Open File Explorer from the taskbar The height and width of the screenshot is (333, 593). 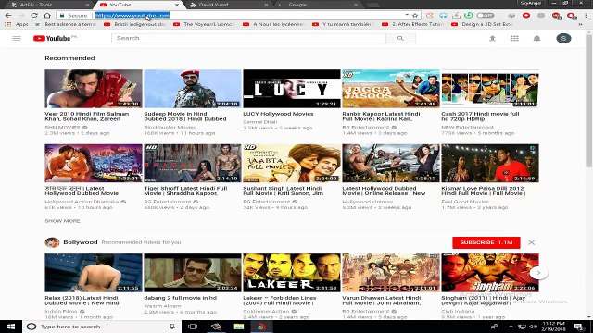pyautogui.click(x=239, y=327)
